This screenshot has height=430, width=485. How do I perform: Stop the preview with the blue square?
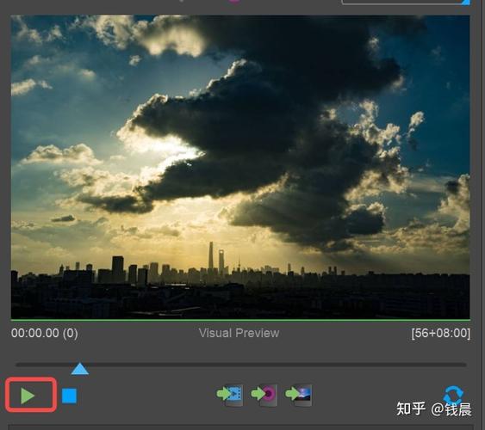point(69,396)
